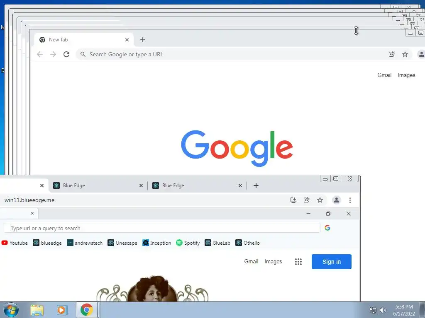Close the first Blue Edge tab
Screen dimensions: 425x318
pos(141,185)
